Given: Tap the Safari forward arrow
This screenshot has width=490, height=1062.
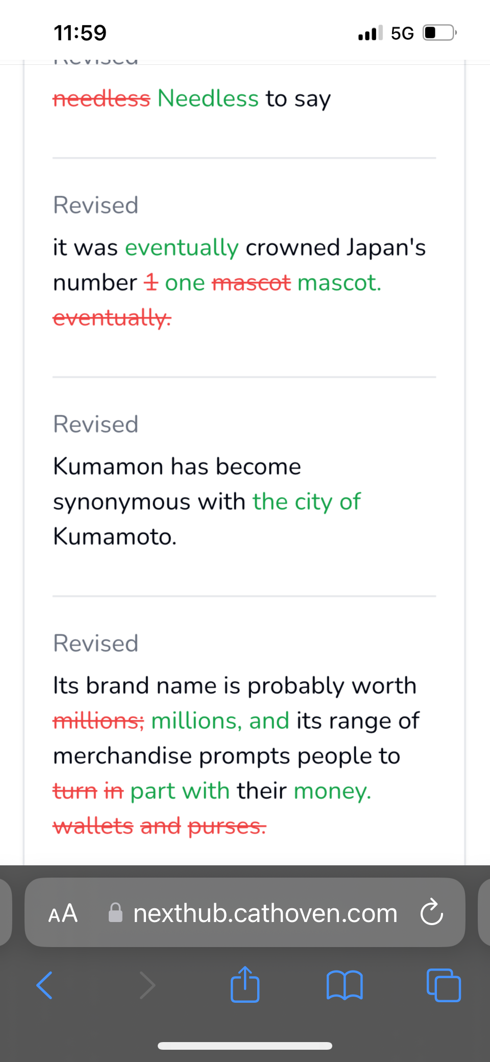Looking at the screenshot, I should (147, 984).
